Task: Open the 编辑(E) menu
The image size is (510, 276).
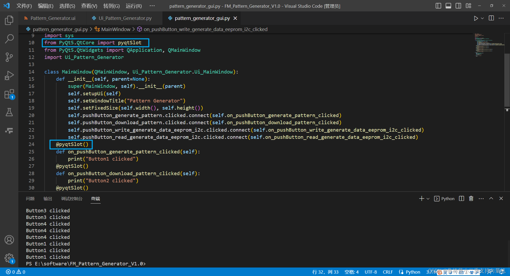Action: 45,6
